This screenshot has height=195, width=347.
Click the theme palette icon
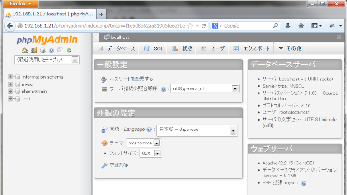click(x=104, y=143)
